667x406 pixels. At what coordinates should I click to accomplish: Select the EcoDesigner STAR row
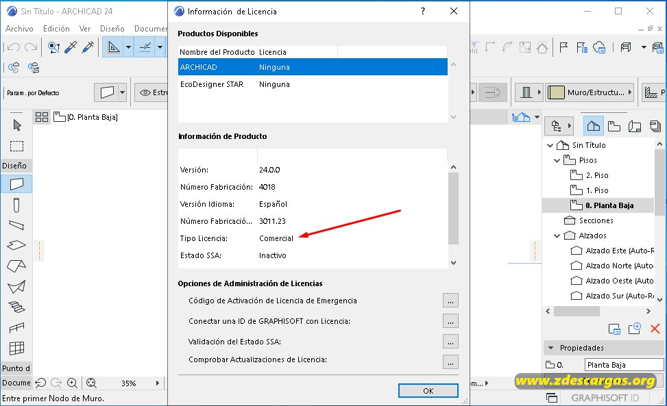point(313,84)
